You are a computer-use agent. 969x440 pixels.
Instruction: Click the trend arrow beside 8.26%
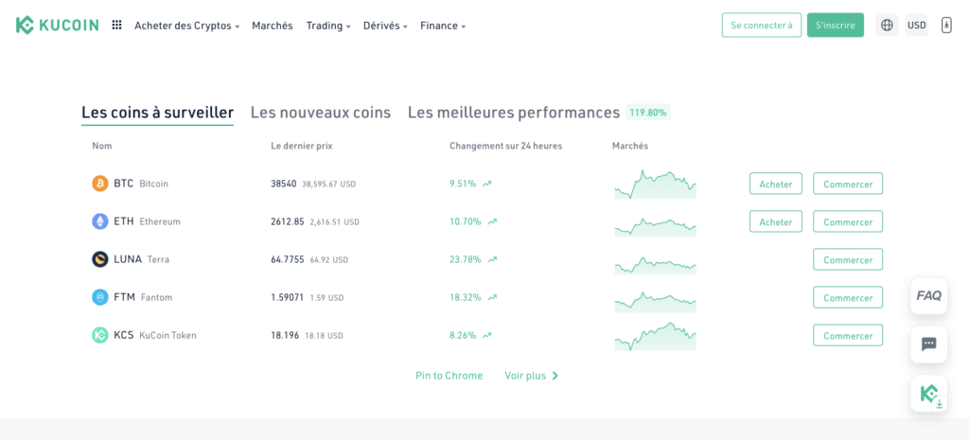coord(487,336)
